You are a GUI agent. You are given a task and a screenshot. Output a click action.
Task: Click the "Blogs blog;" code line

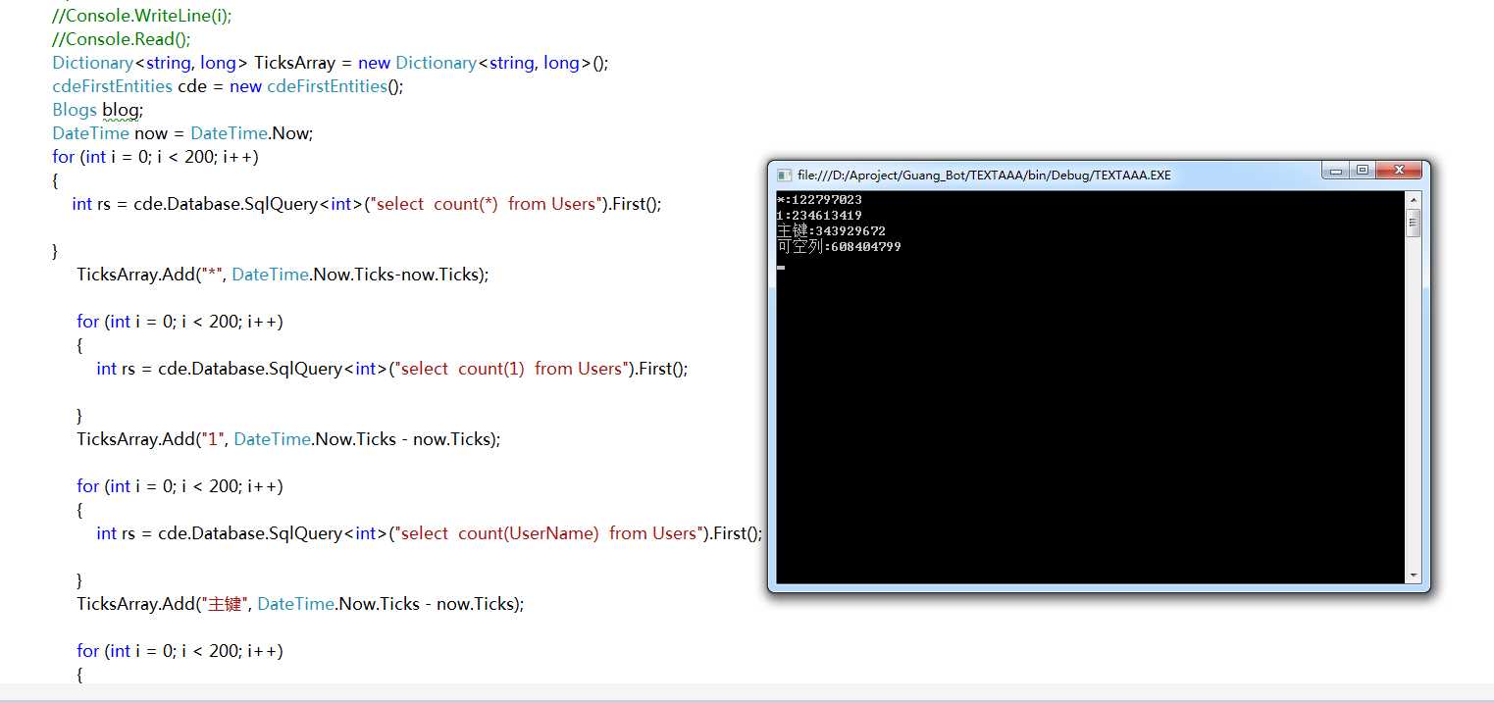[98, 110]
